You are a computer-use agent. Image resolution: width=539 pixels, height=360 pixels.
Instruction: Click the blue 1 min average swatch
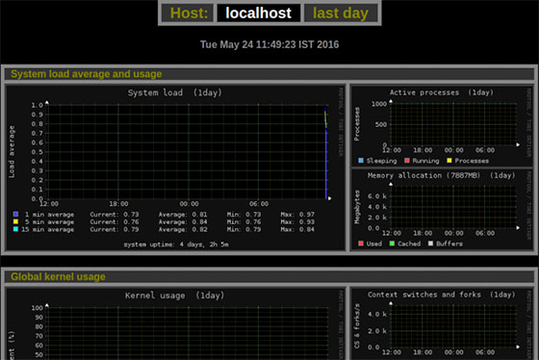(15, 214)
